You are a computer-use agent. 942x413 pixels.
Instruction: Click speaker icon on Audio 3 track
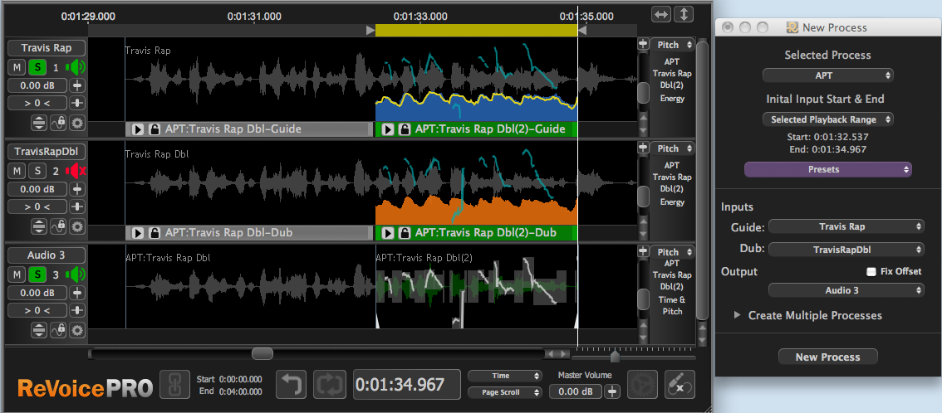click(x=76, y=275)
